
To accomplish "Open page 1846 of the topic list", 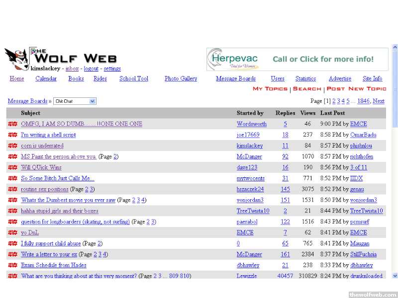I will click(x=363, y=101).
